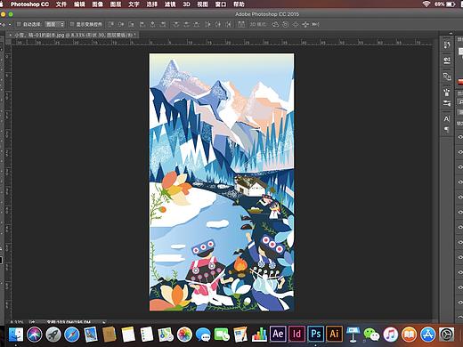Click align top edges icon in options bar

coord(110,24)
